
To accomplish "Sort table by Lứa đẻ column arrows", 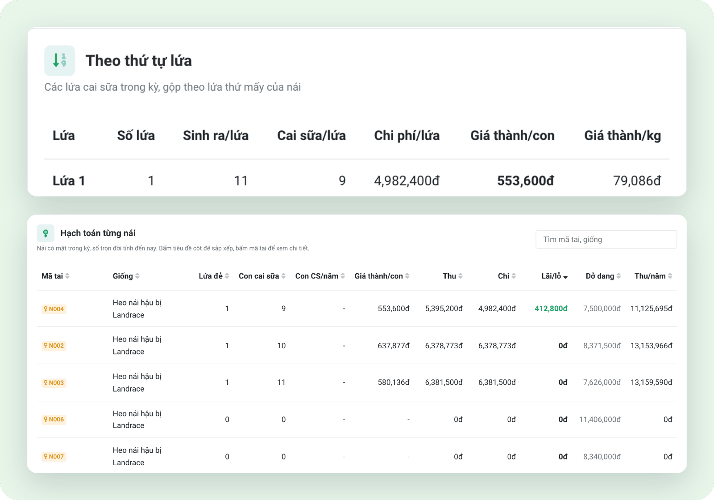I will pyautogui.click(x=227, y=276).
